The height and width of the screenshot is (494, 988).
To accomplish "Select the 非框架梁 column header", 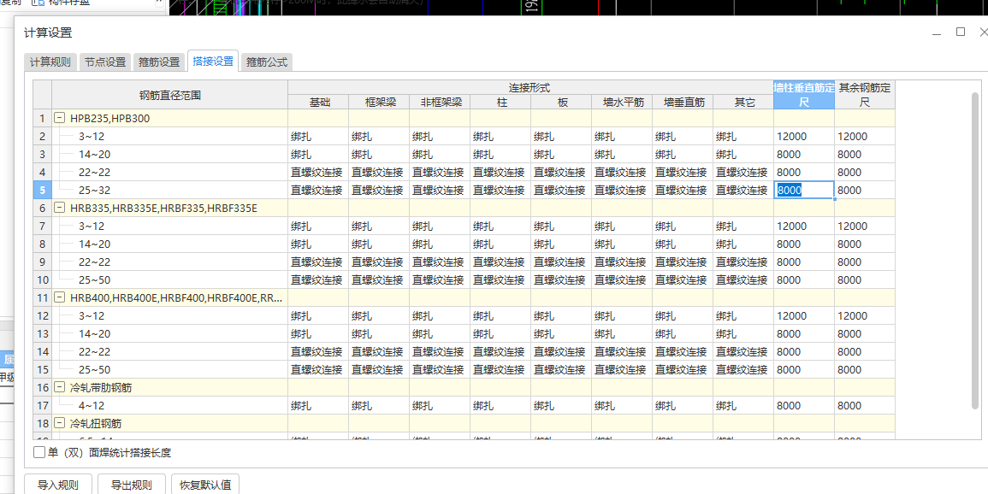I will (440, 103).
